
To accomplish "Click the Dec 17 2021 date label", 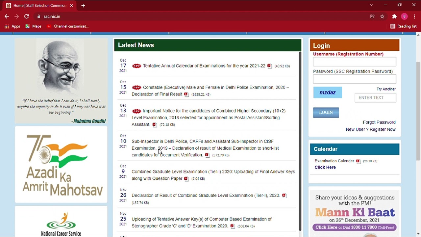I will pos(123,66).
